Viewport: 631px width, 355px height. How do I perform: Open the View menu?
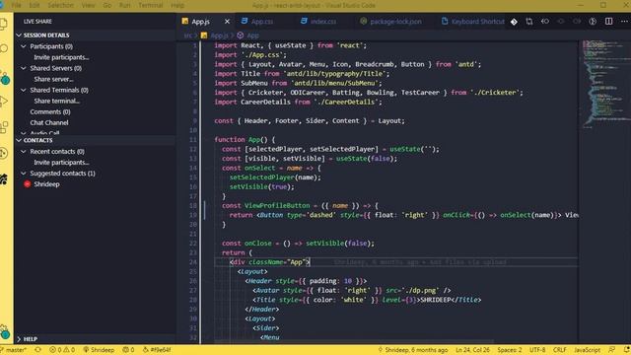pyautogui.click(x=88, y=5)
